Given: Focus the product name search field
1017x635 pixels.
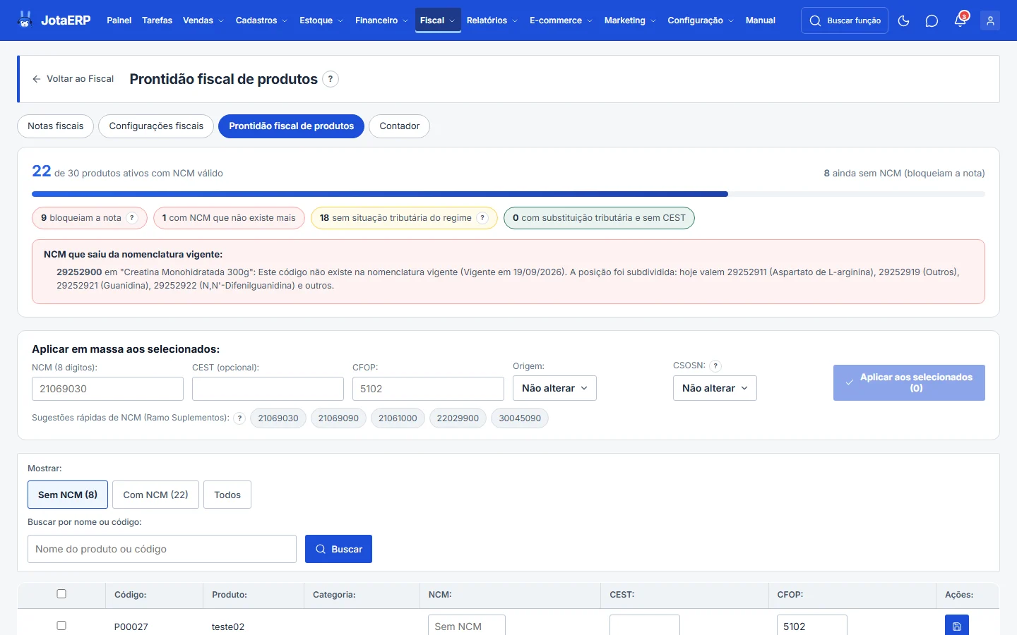Looking at the screenshot, I should [x=162, y=549].
